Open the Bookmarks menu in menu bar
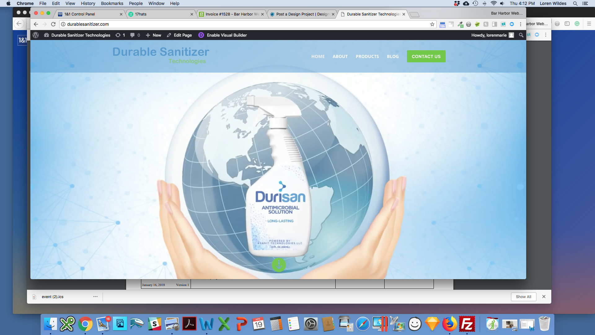Image resolution: width=595 pixels, height=335 pixels. pos(112,3)
